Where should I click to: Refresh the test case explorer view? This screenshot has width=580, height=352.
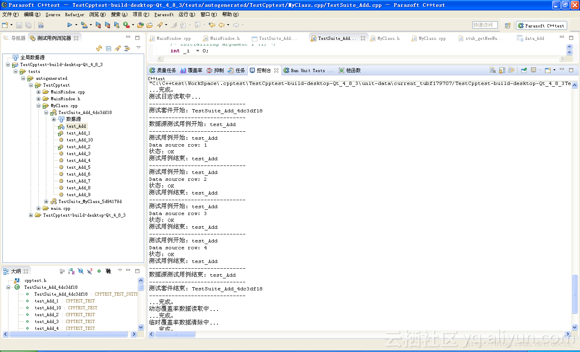click(x=99, y=48)
